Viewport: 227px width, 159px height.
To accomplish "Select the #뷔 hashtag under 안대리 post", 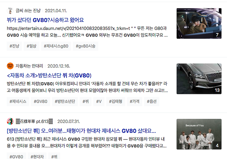I will point(86,102).
